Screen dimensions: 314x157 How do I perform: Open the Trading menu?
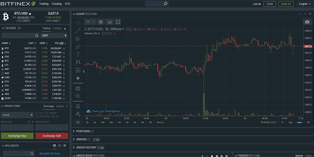pos(44,4)
